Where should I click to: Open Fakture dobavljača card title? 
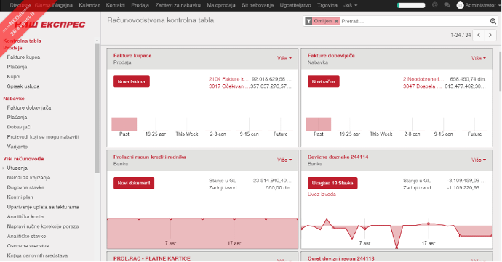[331, 56]
